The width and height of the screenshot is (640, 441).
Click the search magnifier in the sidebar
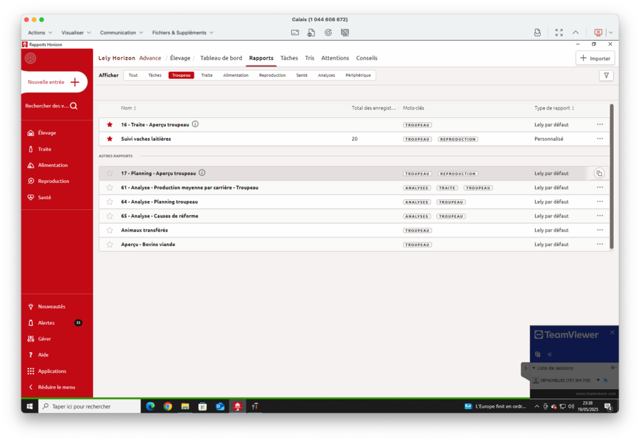[74, 106]
